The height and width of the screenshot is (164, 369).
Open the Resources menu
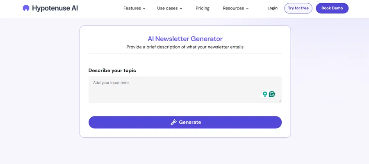(x=233, y=8)
